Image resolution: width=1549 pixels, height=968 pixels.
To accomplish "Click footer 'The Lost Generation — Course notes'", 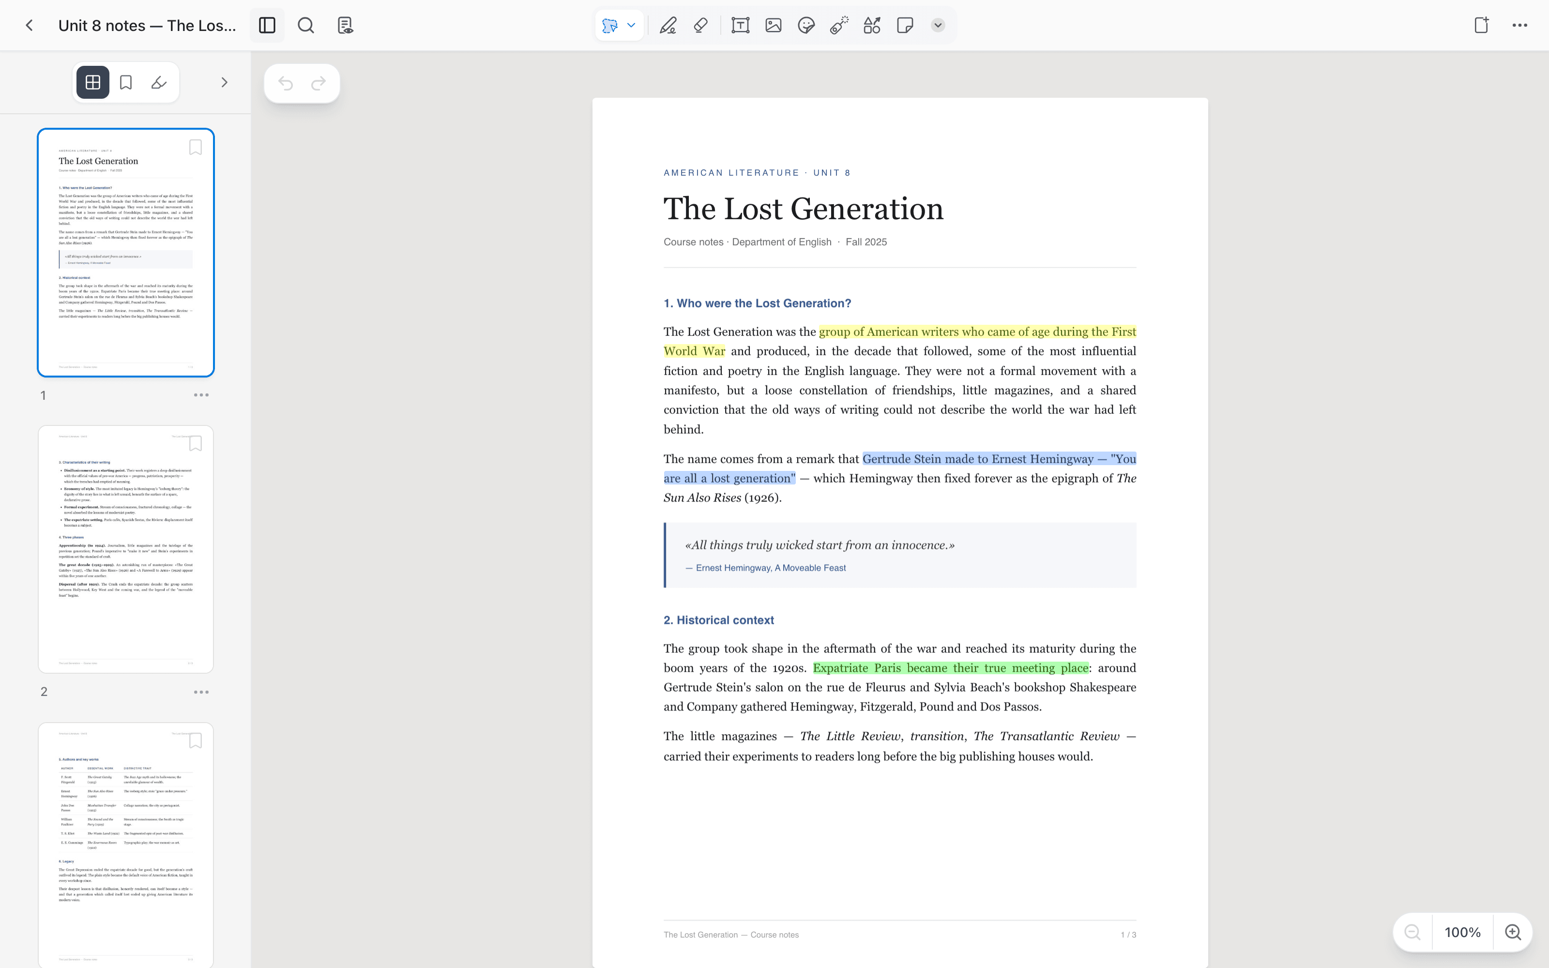I will [x=731, y=935].
